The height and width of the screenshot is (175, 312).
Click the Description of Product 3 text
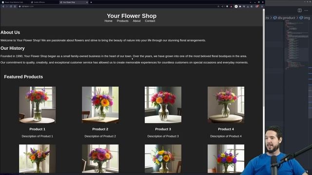pyautogui.click(x=163, y=136)
